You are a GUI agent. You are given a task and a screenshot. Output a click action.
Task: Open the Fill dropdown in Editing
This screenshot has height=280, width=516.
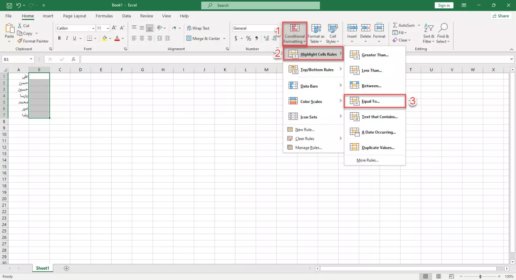pos(400,33)
